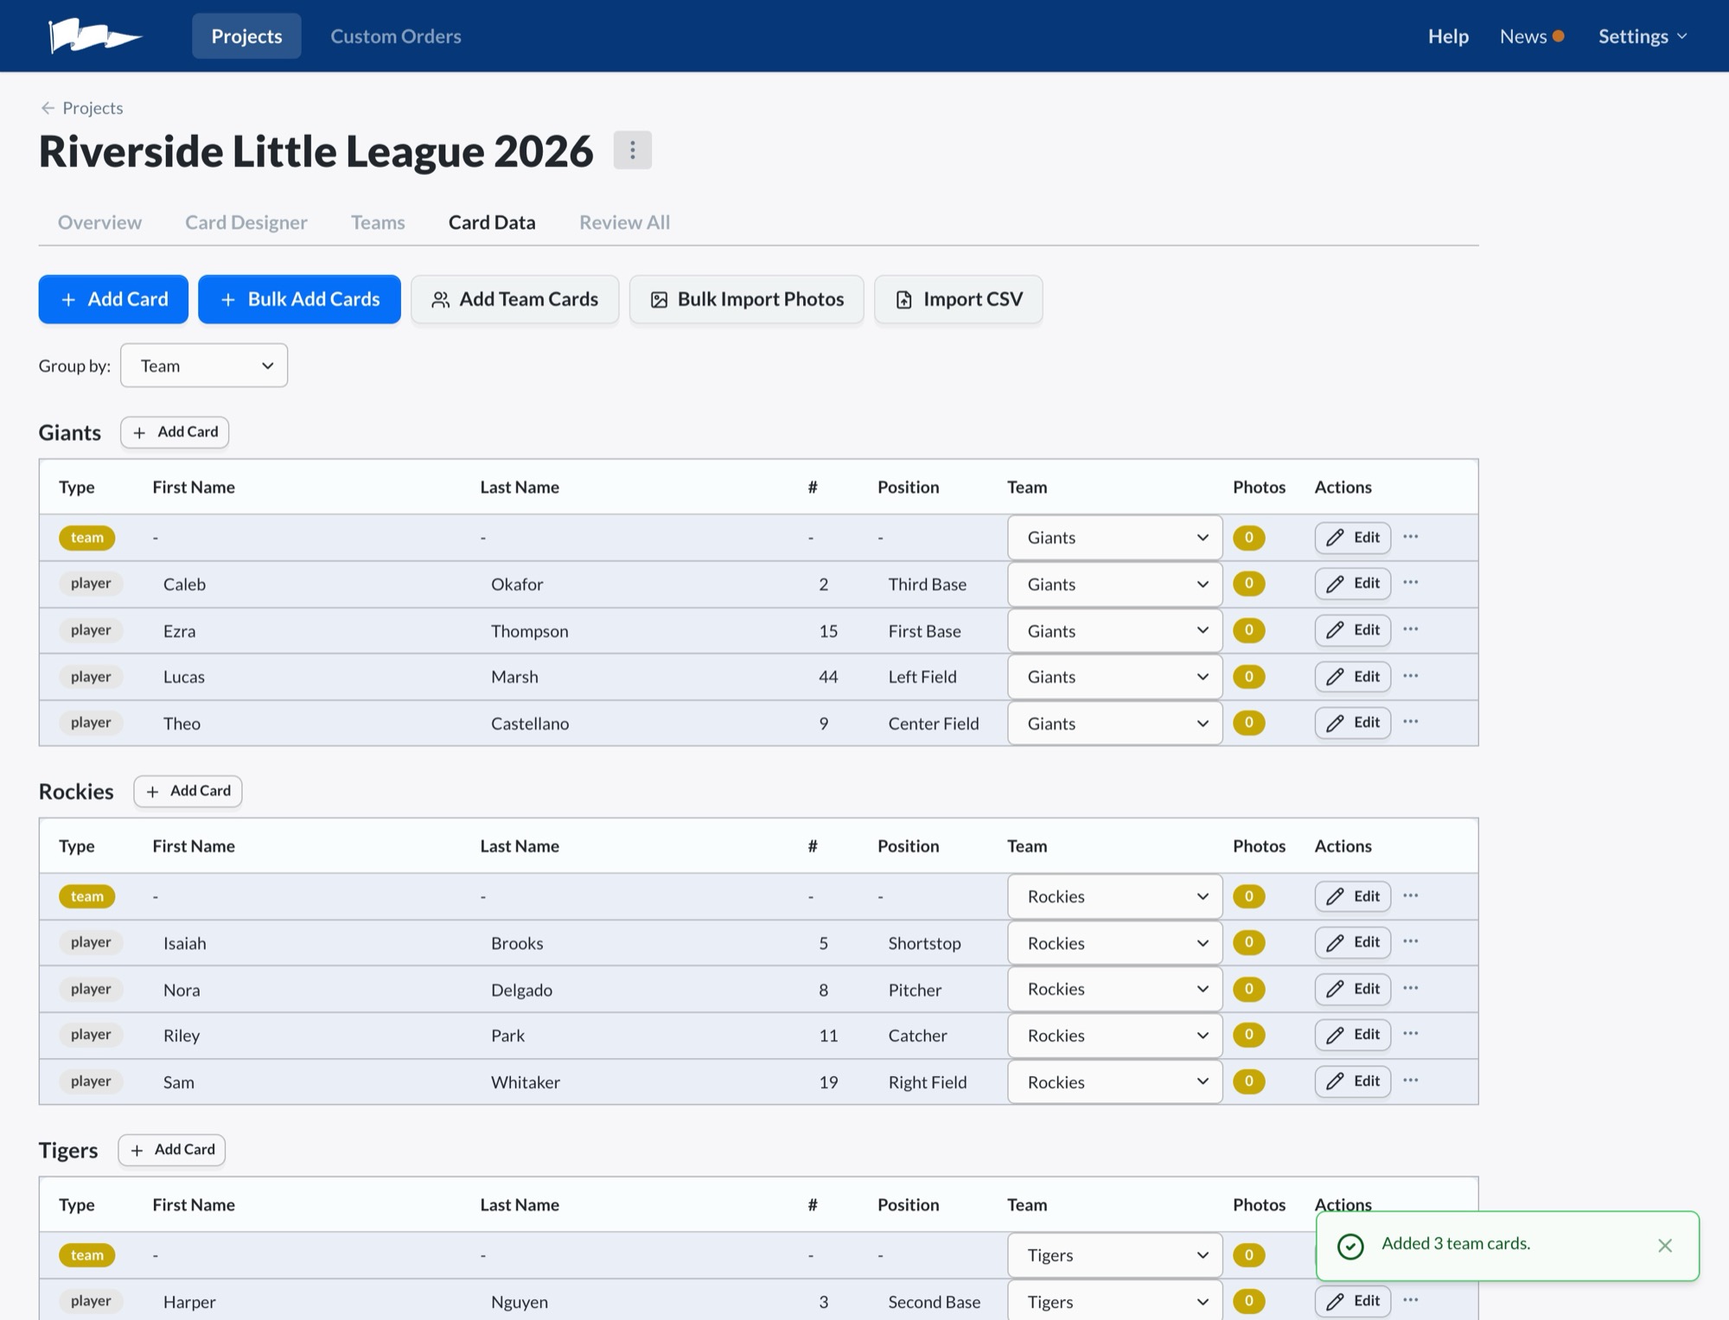
Task: Edit the Riley Park card
Action: click(1353, 1035)
